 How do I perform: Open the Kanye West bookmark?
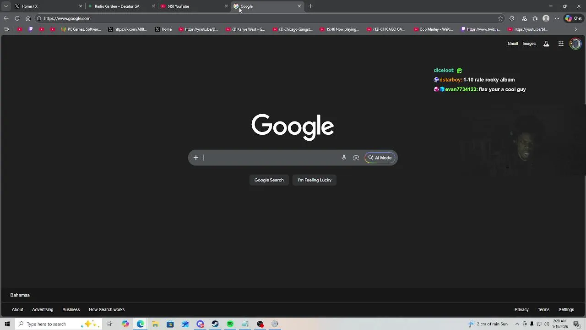coord(246,29)
